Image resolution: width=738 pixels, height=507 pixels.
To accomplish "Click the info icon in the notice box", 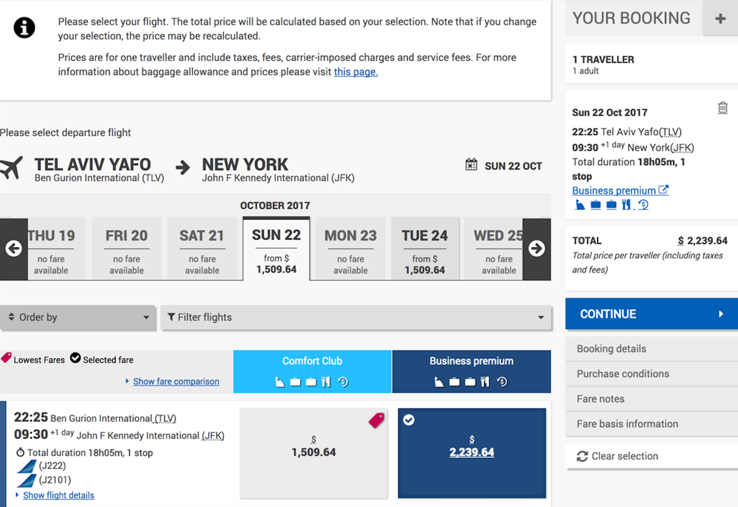I will [x=24, y=28].
